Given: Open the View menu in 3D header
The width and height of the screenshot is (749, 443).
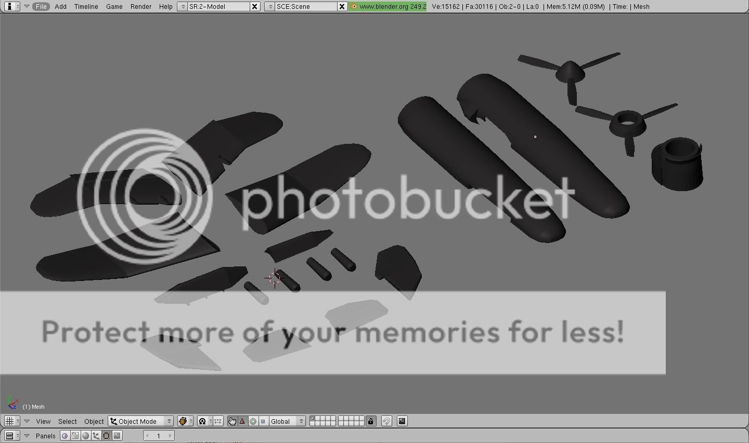Looking at the screenshot, I should click(x=43, y=421).
